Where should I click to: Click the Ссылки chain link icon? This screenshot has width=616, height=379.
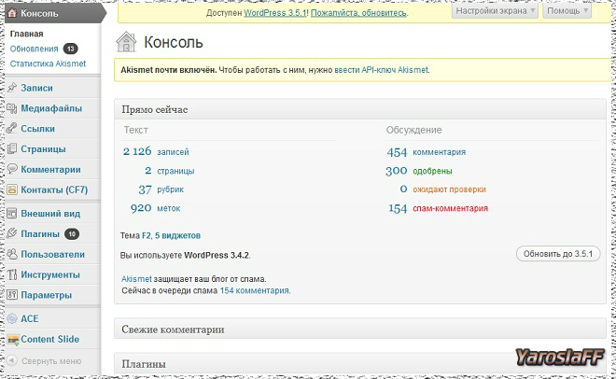[x=13, y=129]
